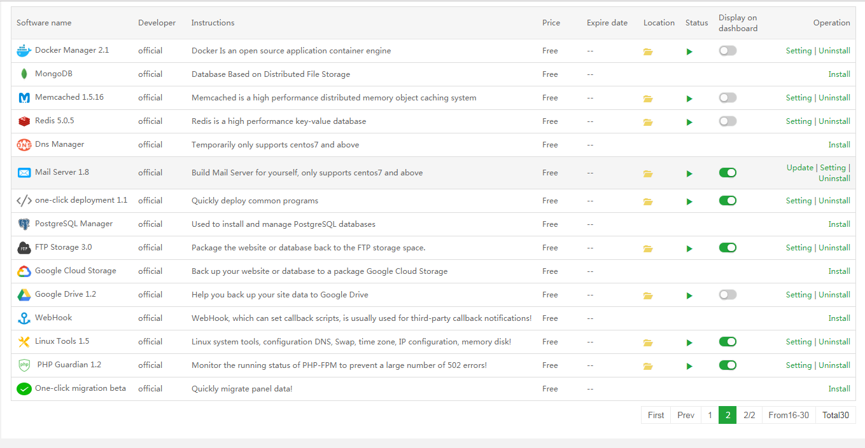Click FTP Storage status play icon
Image resolution: width=865 pixels, height=448 pixels.
tap(689, 248)
